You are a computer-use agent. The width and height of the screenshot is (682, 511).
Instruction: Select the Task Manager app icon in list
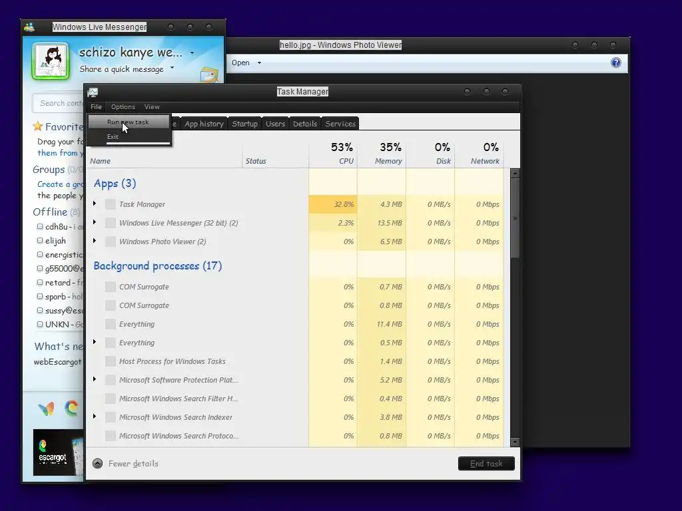(x=111, y=204)
